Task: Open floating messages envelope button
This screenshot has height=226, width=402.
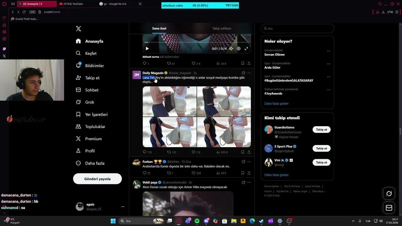Action: [389, 208]
